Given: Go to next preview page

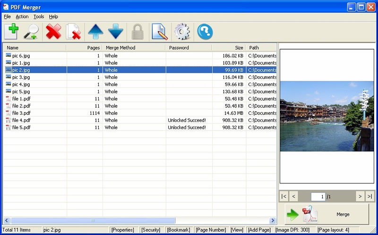Looking at the screenshot, I should coord(360,196).
